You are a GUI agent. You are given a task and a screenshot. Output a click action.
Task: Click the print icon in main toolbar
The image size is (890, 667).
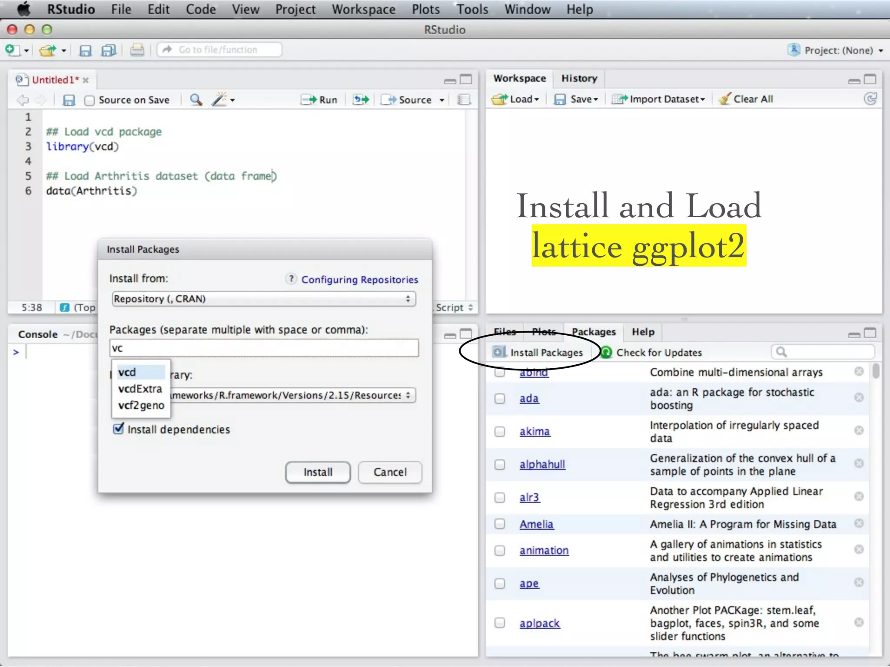pyautogui.click(x=137, y=50)
